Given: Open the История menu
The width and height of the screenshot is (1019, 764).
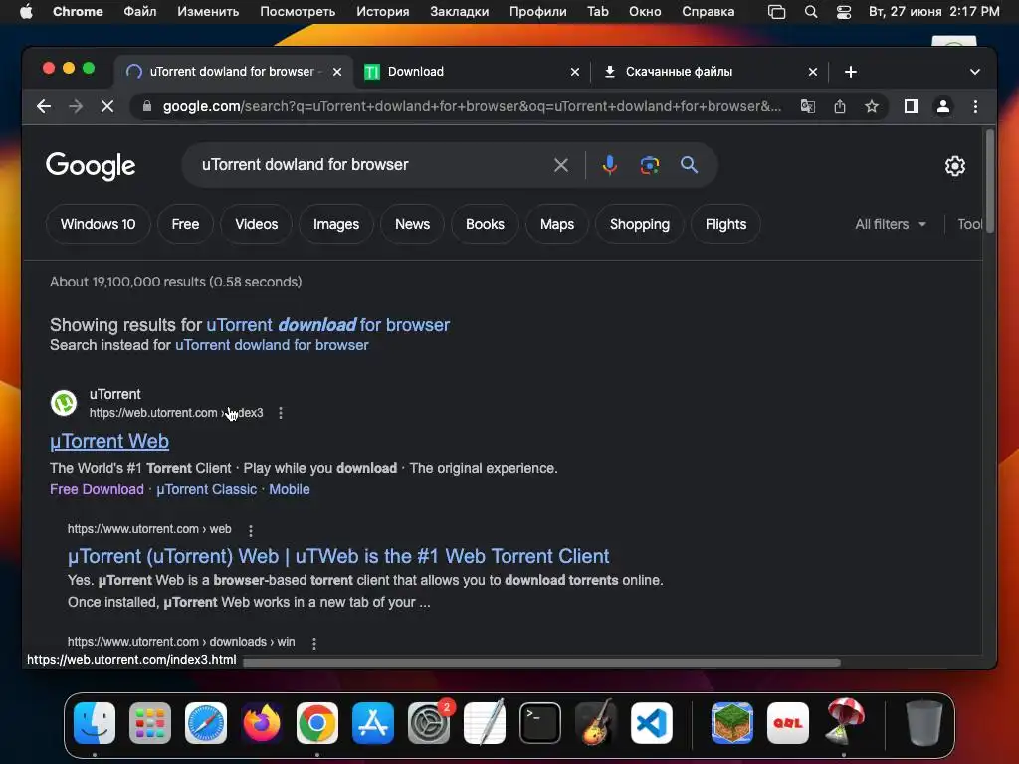Looking at the screenshot, I should point(383,11).
